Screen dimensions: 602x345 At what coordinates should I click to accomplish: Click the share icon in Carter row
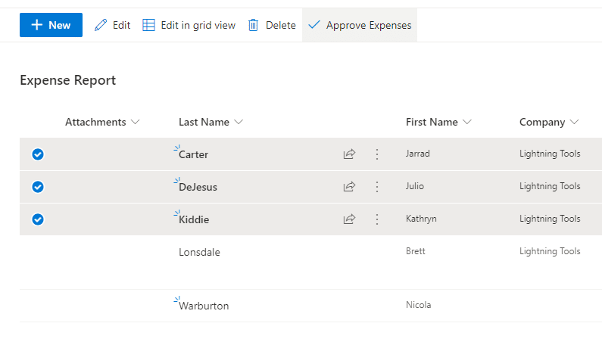(x=349, y=154)
